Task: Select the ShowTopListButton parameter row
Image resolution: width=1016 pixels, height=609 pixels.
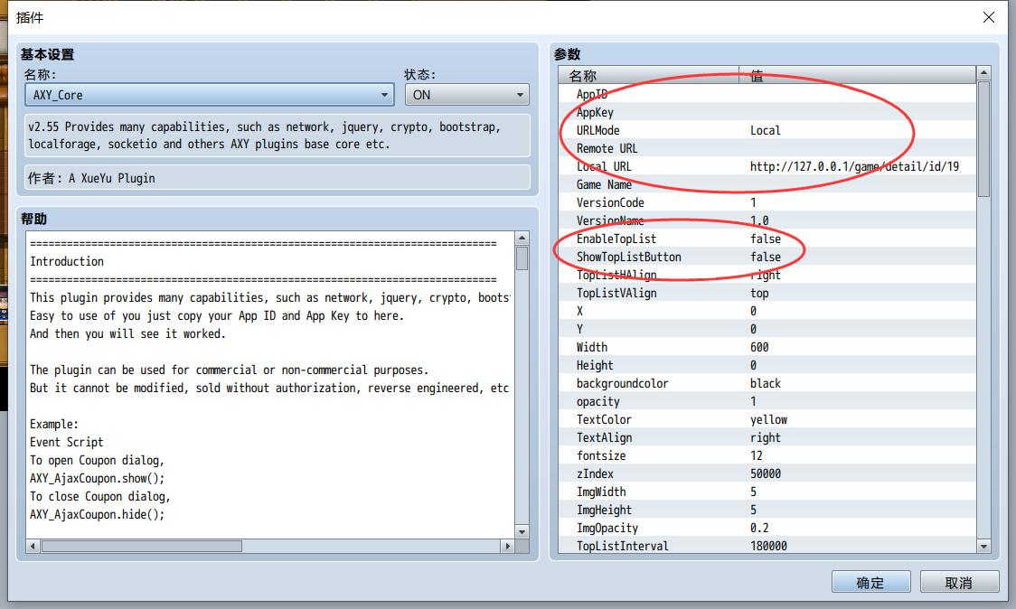Action: 767,258
